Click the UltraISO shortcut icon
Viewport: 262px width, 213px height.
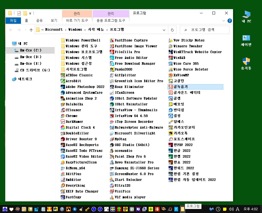(x=112, y=186)
